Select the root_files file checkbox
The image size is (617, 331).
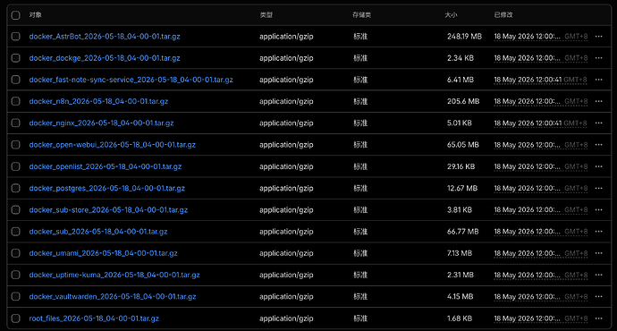click(16, 318)
